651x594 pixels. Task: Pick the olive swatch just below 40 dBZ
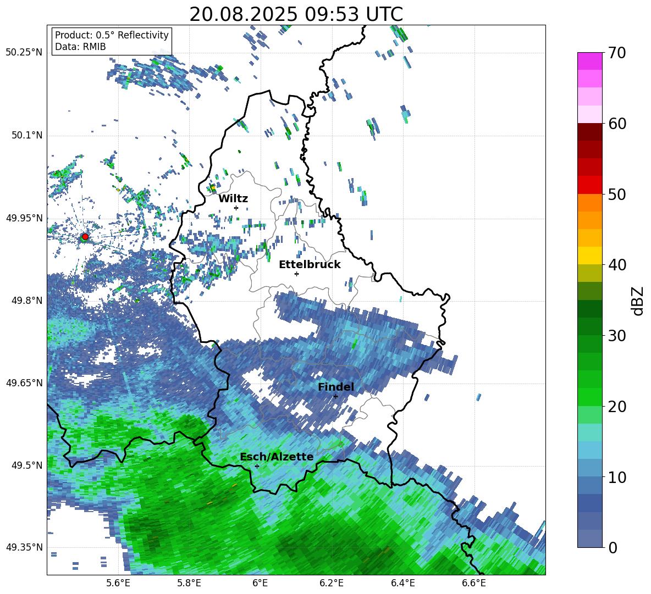pyautogui.click(x=589, y=273)
